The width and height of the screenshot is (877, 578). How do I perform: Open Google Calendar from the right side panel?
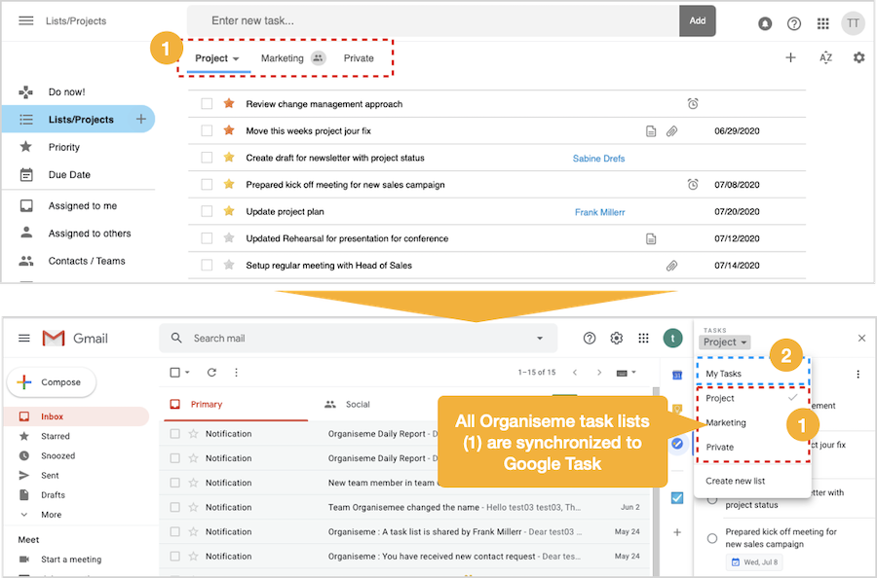click(x=676, y=373)
